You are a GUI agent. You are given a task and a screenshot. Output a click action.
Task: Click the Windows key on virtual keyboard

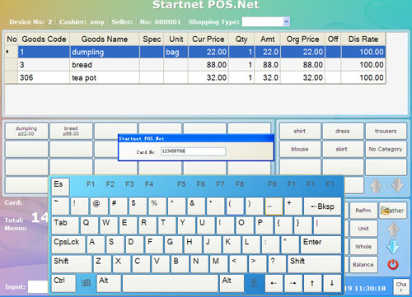pos(87,283)
